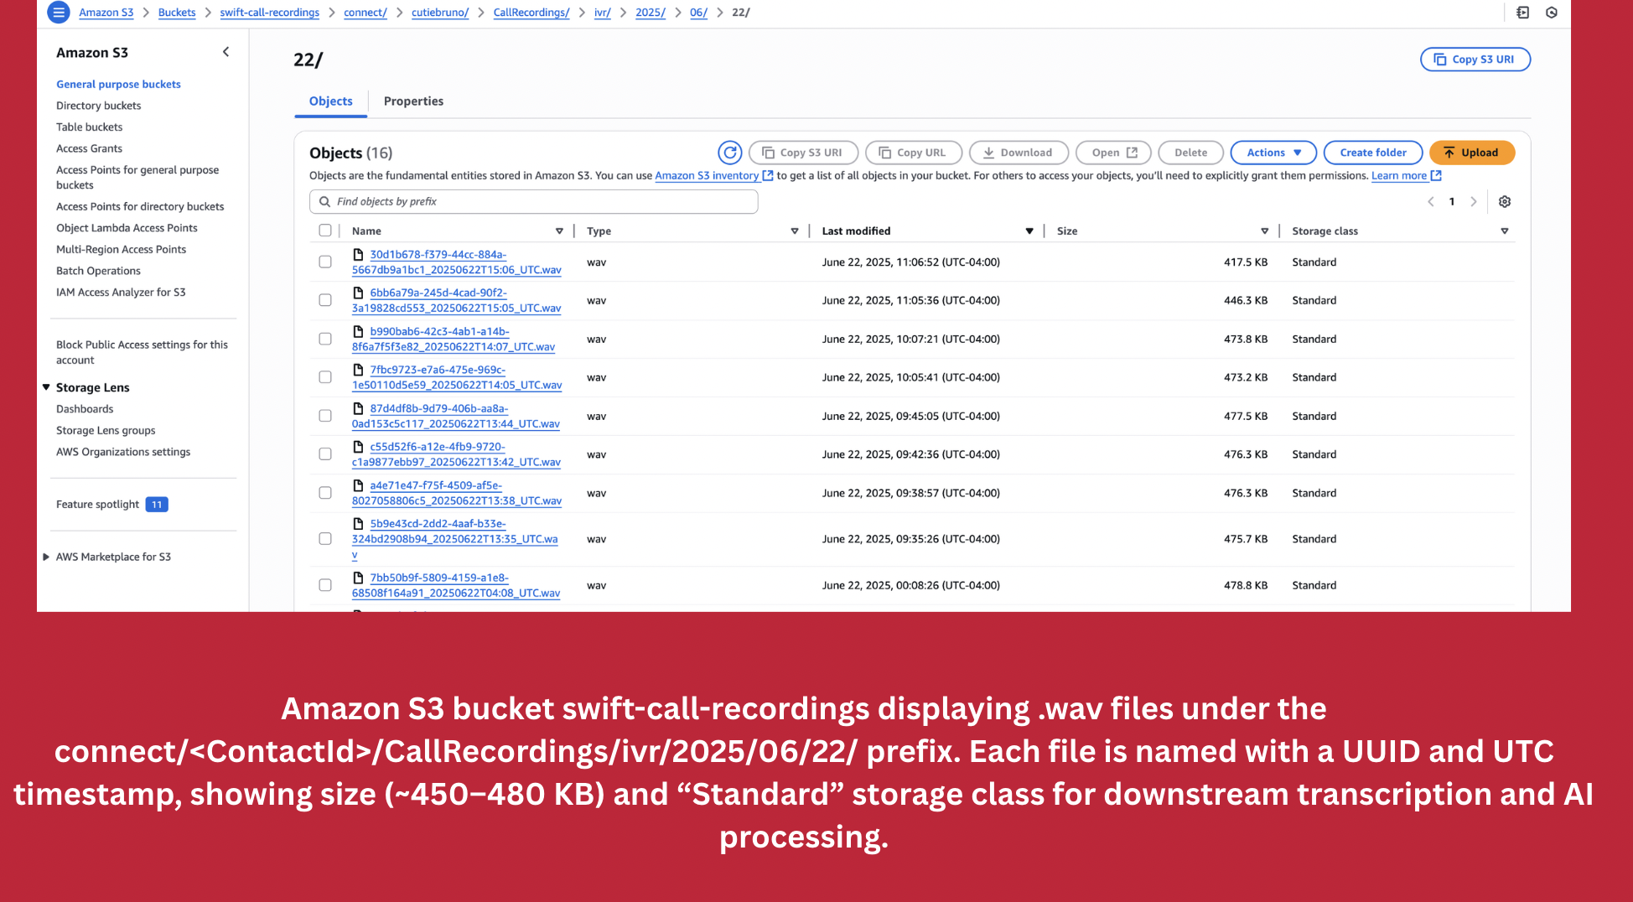Screen dimensions: 1633x902
Task: Go to Buckets breadcrumb link
Action: coord(177,13)
